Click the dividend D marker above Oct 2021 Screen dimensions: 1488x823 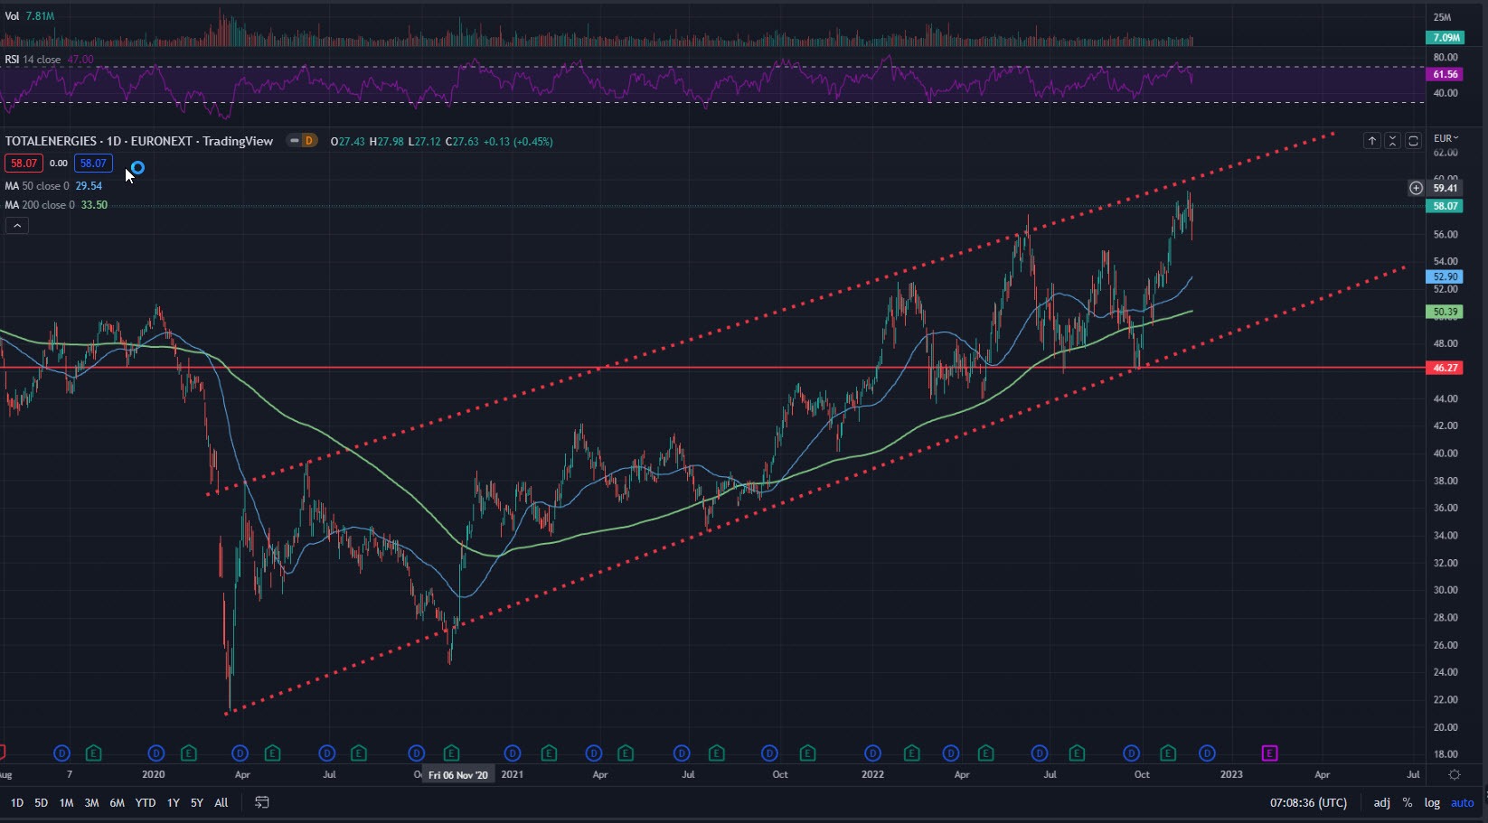coord(769,753)
